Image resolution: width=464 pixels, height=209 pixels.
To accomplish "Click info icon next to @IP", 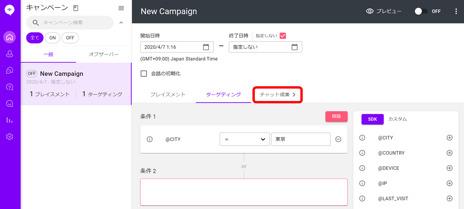I will pyautogui.click(x=362, y=183).
